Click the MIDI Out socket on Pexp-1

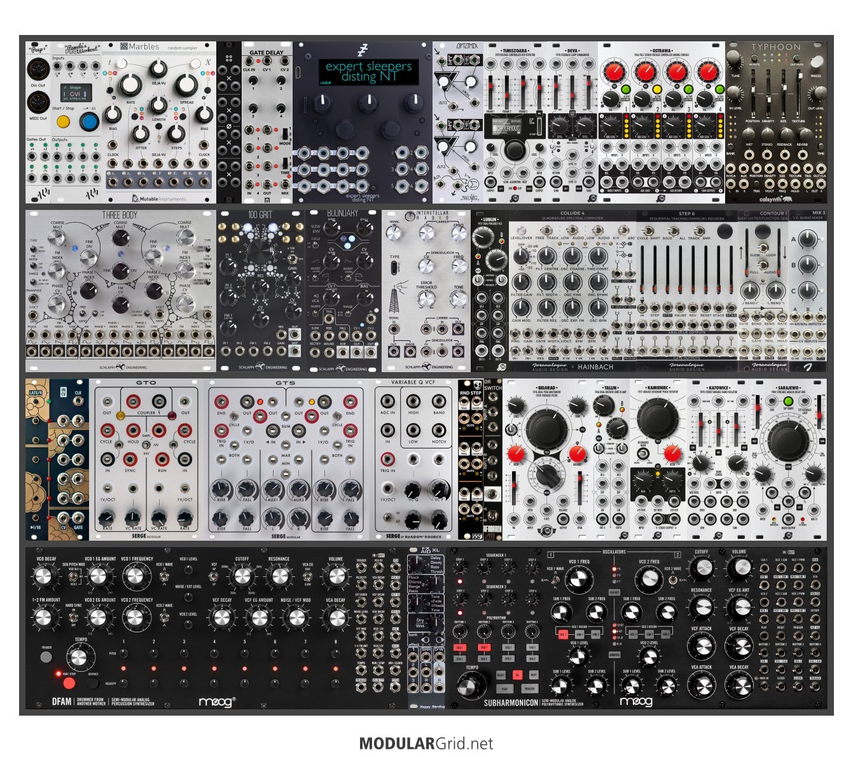(38, 102)
